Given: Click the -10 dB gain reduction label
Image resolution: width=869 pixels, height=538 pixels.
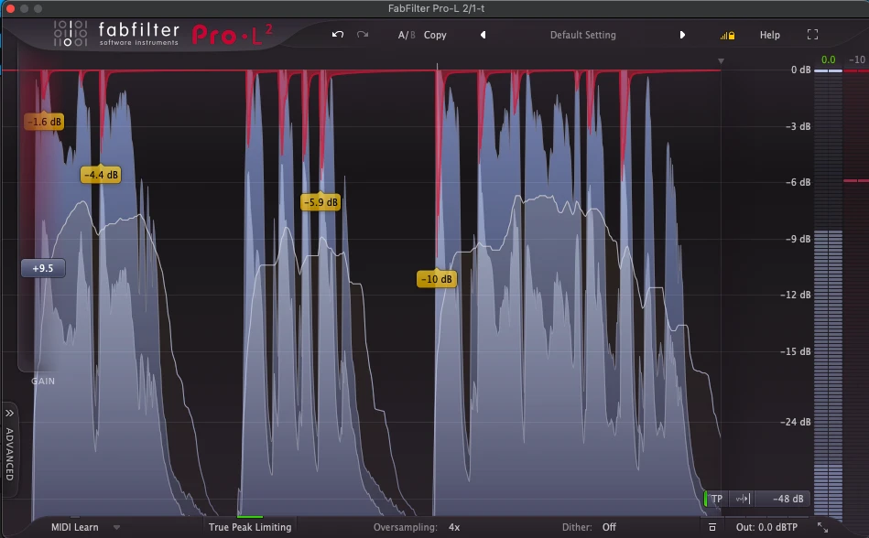Looking at the screenshot, I should [436, 279].
